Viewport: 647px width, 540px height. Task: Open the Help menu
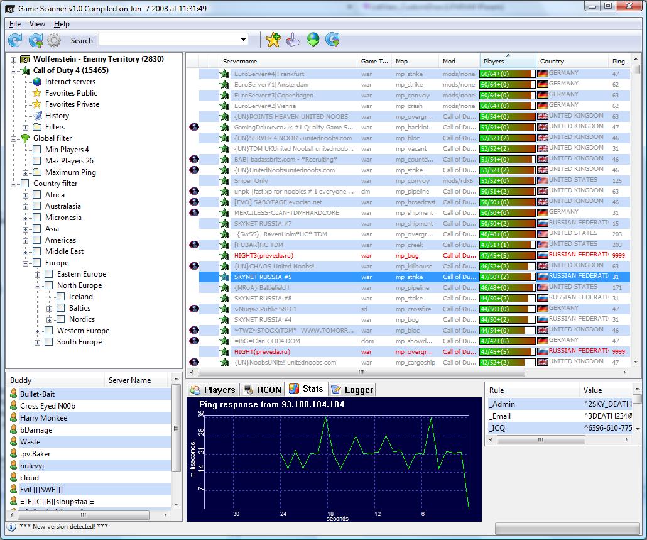(x=62, y=24)
